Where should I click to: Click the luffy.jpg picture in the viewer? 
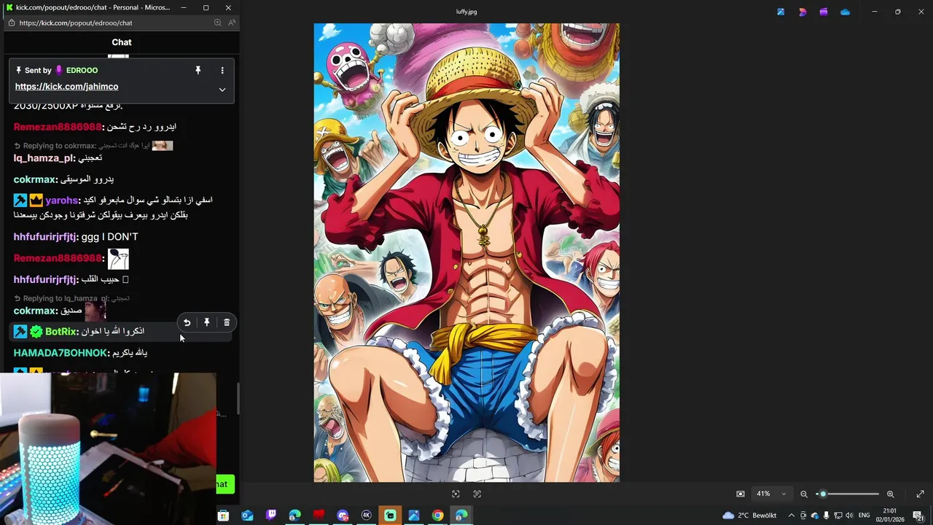click(466, 252)
